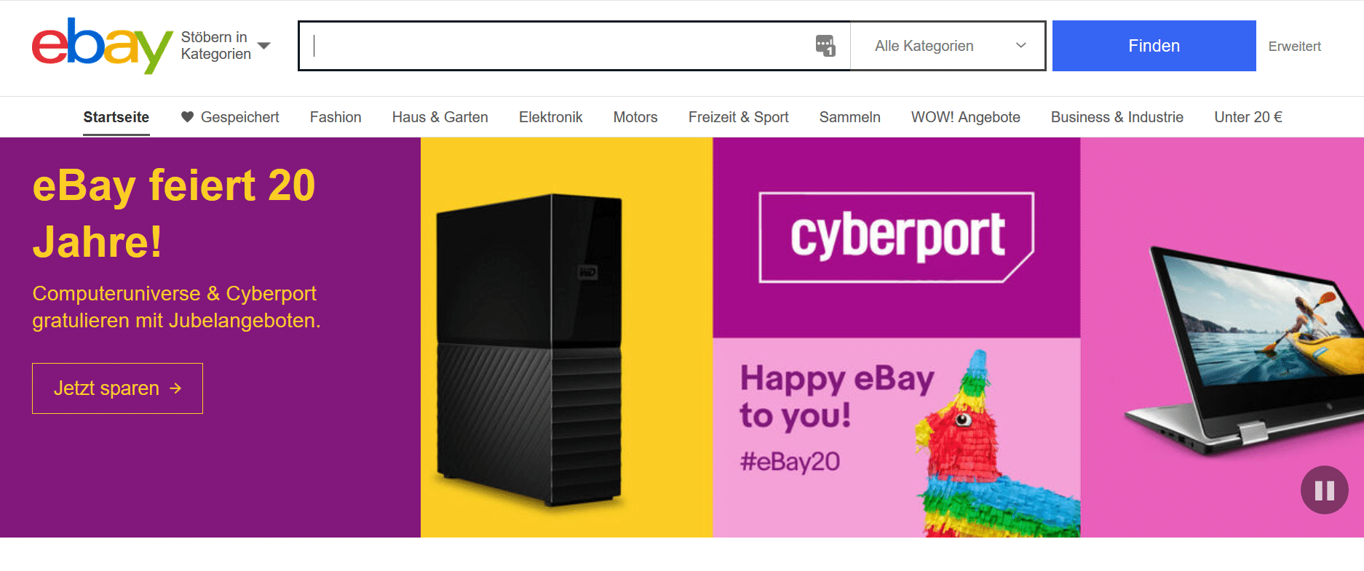
Task: Go to Elektronik category
Action: click(x=550, y=117)
